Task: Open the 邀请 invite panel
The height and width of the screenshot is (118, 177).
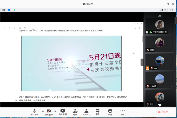Action: tap(75, 112)
